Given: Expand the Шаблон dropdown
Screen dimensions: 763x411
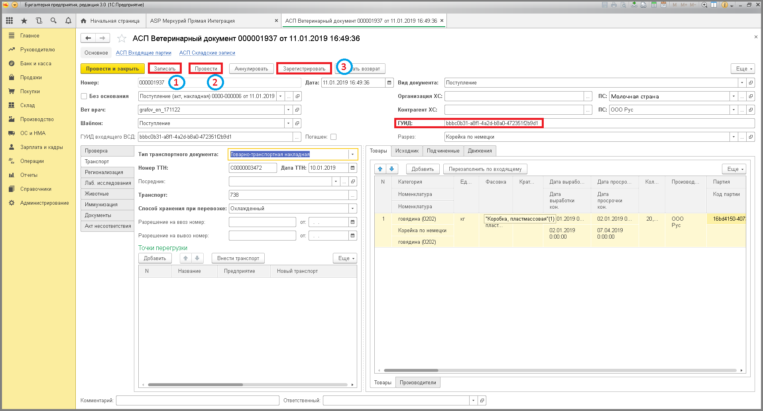Looking at the screenshot, I should (x=288, y=123).
